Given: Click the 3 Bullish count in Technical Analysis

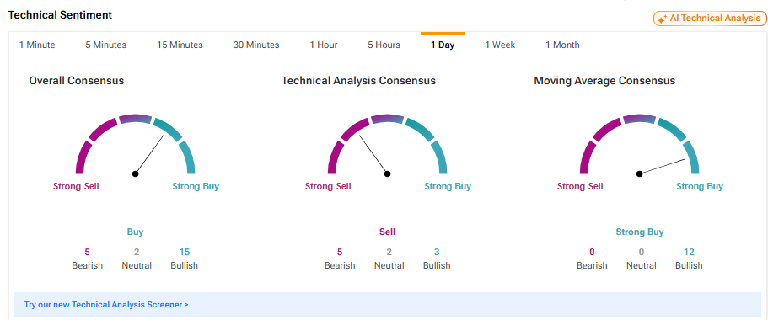Looking at the screenshot, I should point(437,253).
